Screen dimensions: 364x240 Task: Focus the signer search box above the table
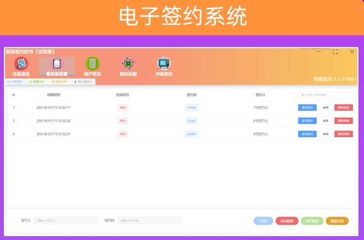pos(325,95)
